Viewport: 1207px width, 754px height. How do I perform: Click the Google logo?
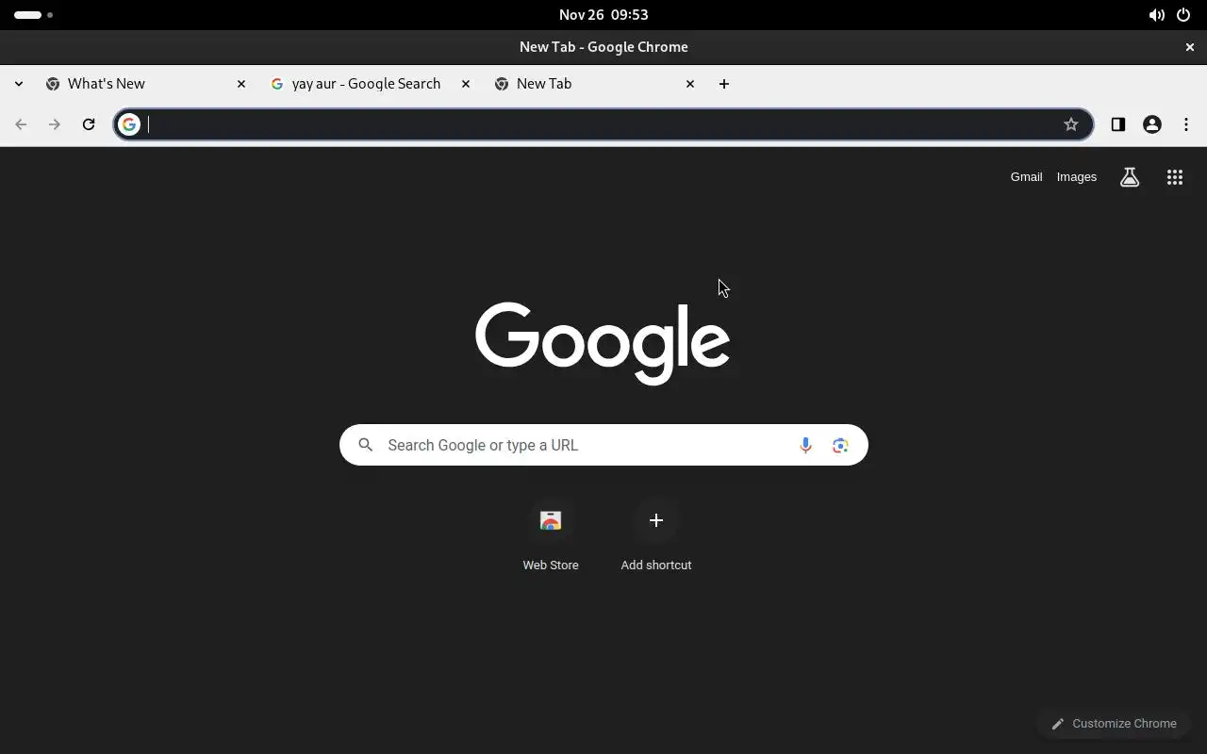click(x=603, y=343)
